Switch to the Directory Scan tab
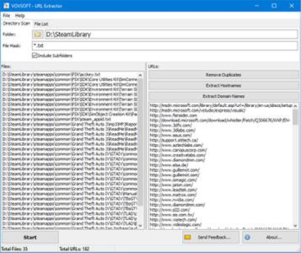Screen dimensions: 301x253 (x=16, y=23)
